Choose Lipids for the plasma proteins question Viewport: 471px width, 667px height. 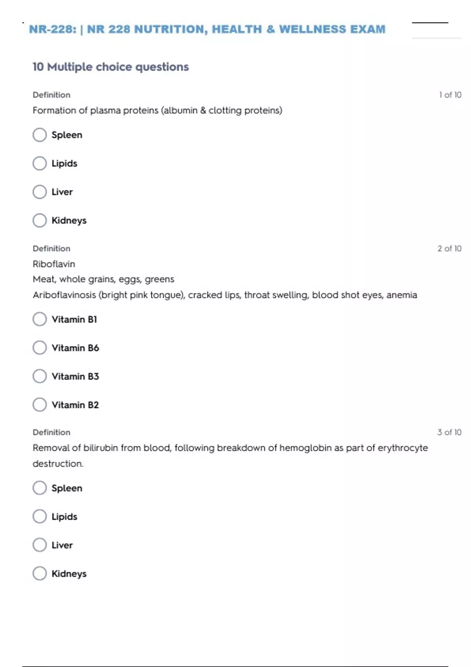40,163
